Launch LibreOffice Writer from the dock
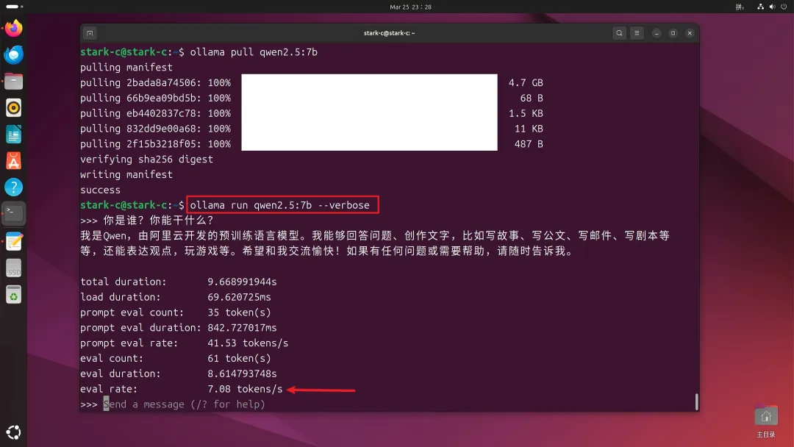 click(x=14, y=135)
